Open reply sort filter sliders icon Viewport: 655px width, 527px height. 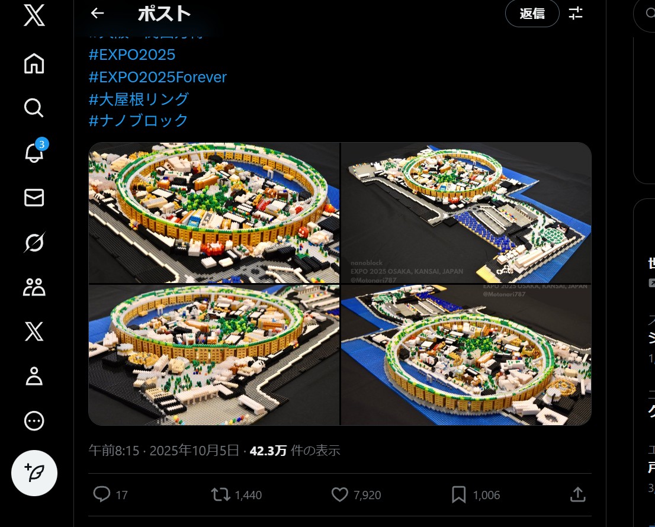(x=576, y=14)
